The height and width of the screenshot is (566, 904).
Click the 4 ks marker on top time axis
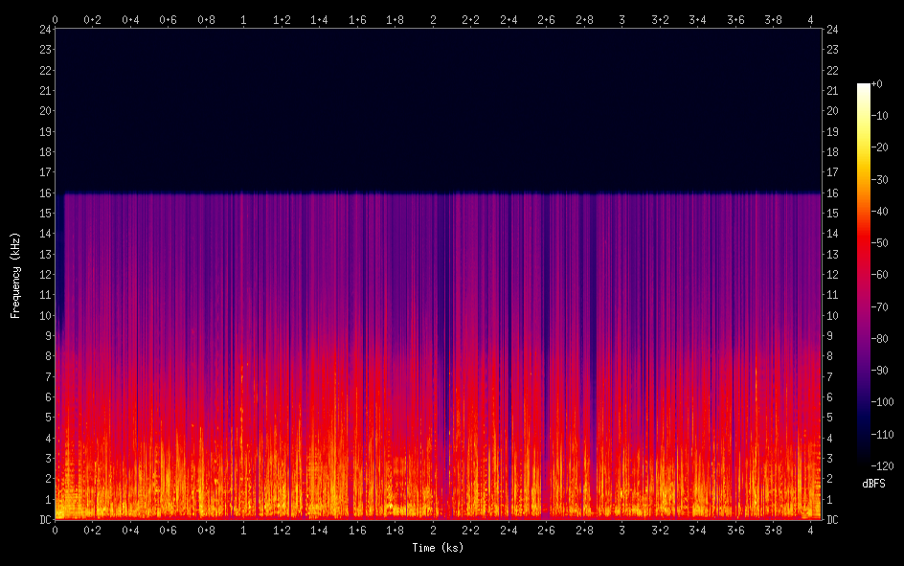pos(811,19)
